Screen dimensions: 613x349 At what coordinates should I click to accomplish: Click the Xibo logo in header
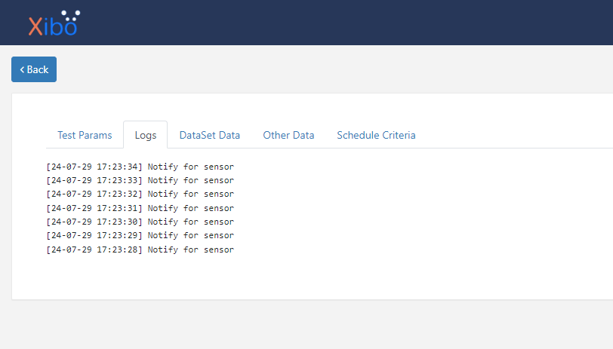(53, 24)
